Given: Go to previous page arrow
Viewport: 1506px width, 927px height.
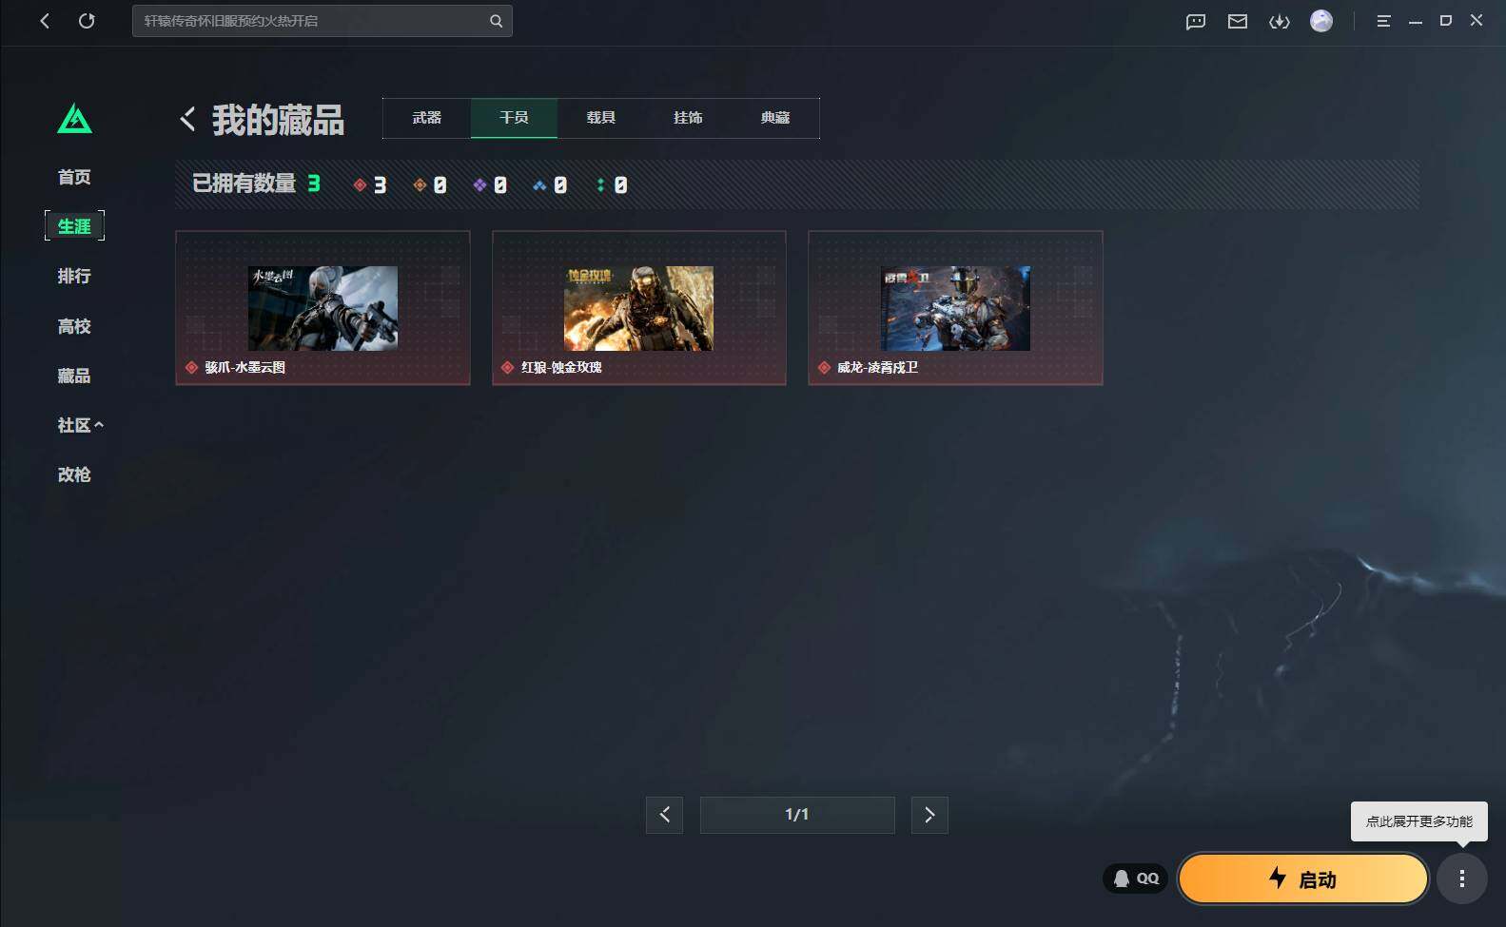Looking at the screenshot, I should click(664, 815).
